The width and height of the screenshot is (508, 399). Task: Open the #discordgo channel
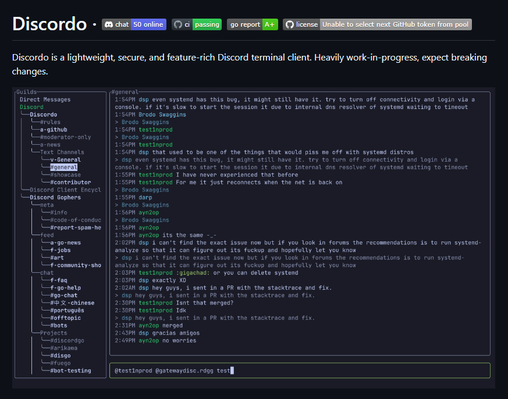(67, 340)
